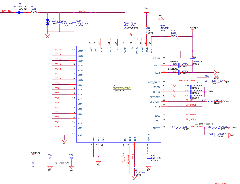Select the DFETOFF pin name
Viewport: 240px width, 184px height.
pyautogui.click(x=155, y=97)
